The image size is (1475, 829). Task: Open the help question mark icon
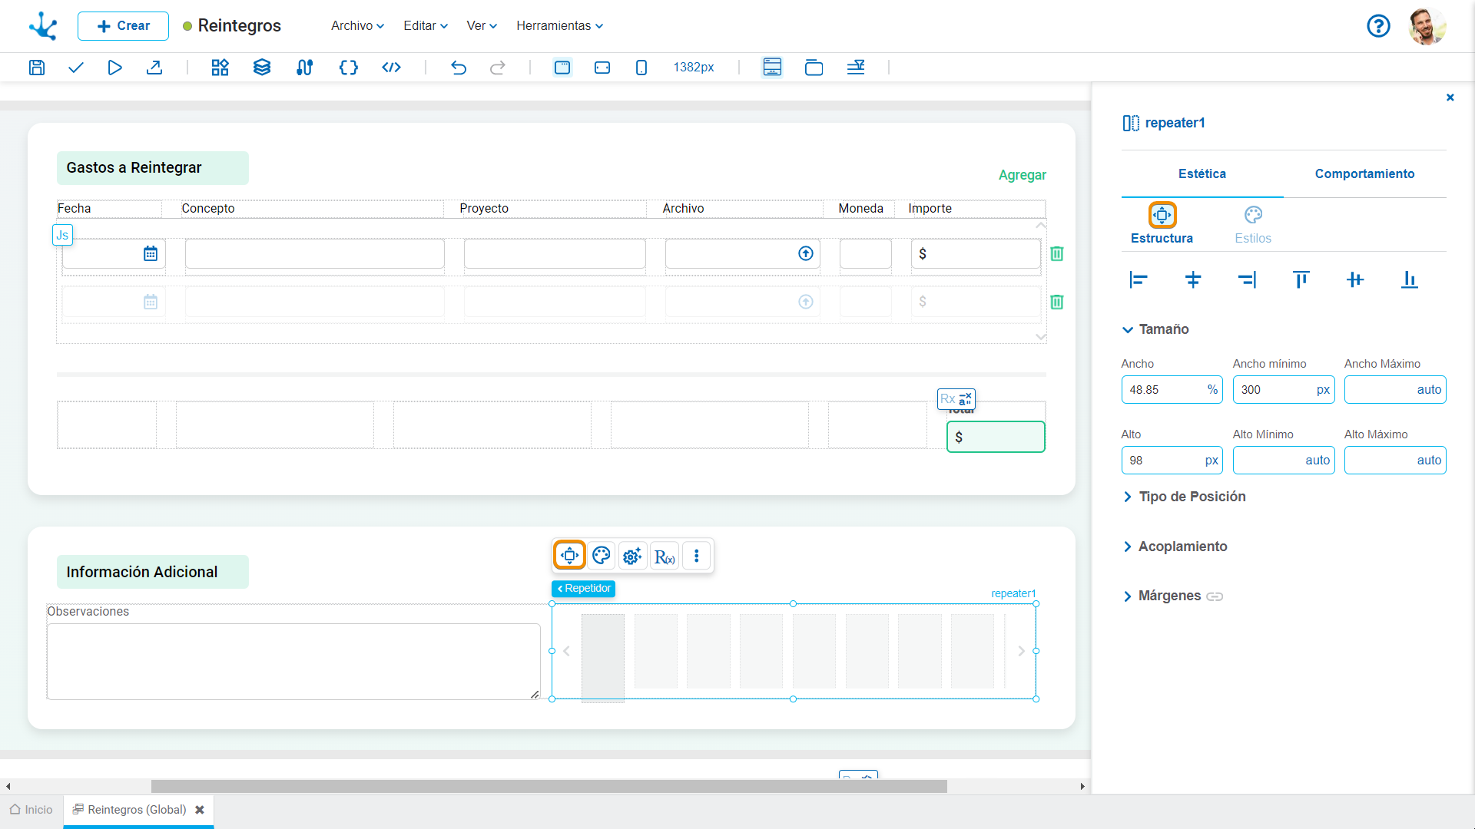pyautogui.click(x=1378, y=26)
